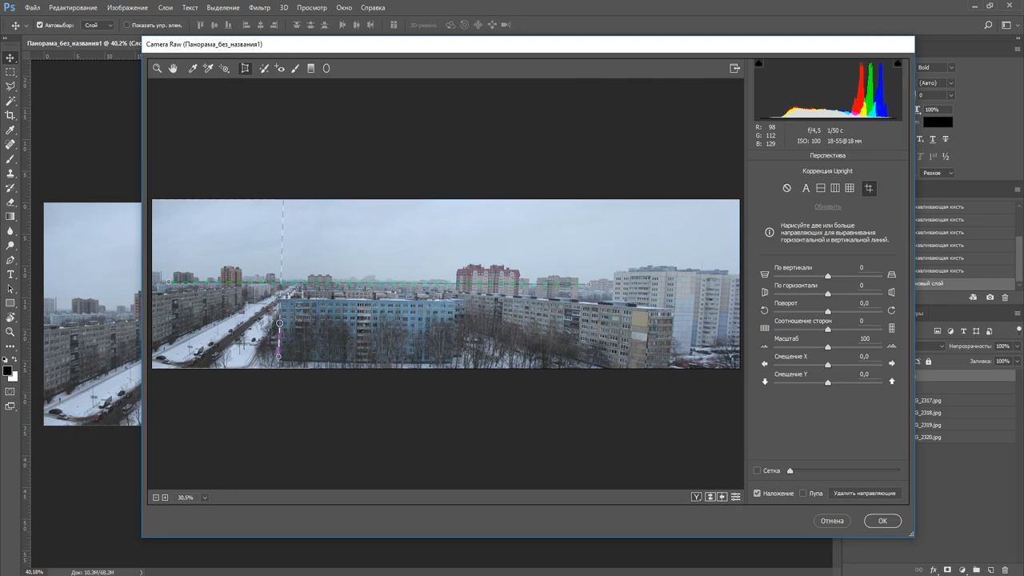Toggle full screen mode icon in Camera Raw
This screenshot has height=576, width=1024.
(x=735, y=69)
